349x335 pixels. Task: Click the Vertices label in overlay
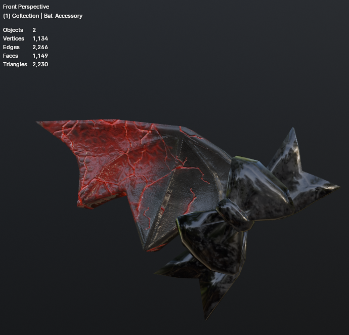pyautogui.click(x=14, y=38)
